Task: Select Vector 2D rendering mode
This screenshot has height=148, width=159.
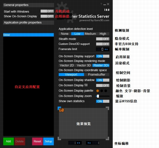Action: [67, 65]
